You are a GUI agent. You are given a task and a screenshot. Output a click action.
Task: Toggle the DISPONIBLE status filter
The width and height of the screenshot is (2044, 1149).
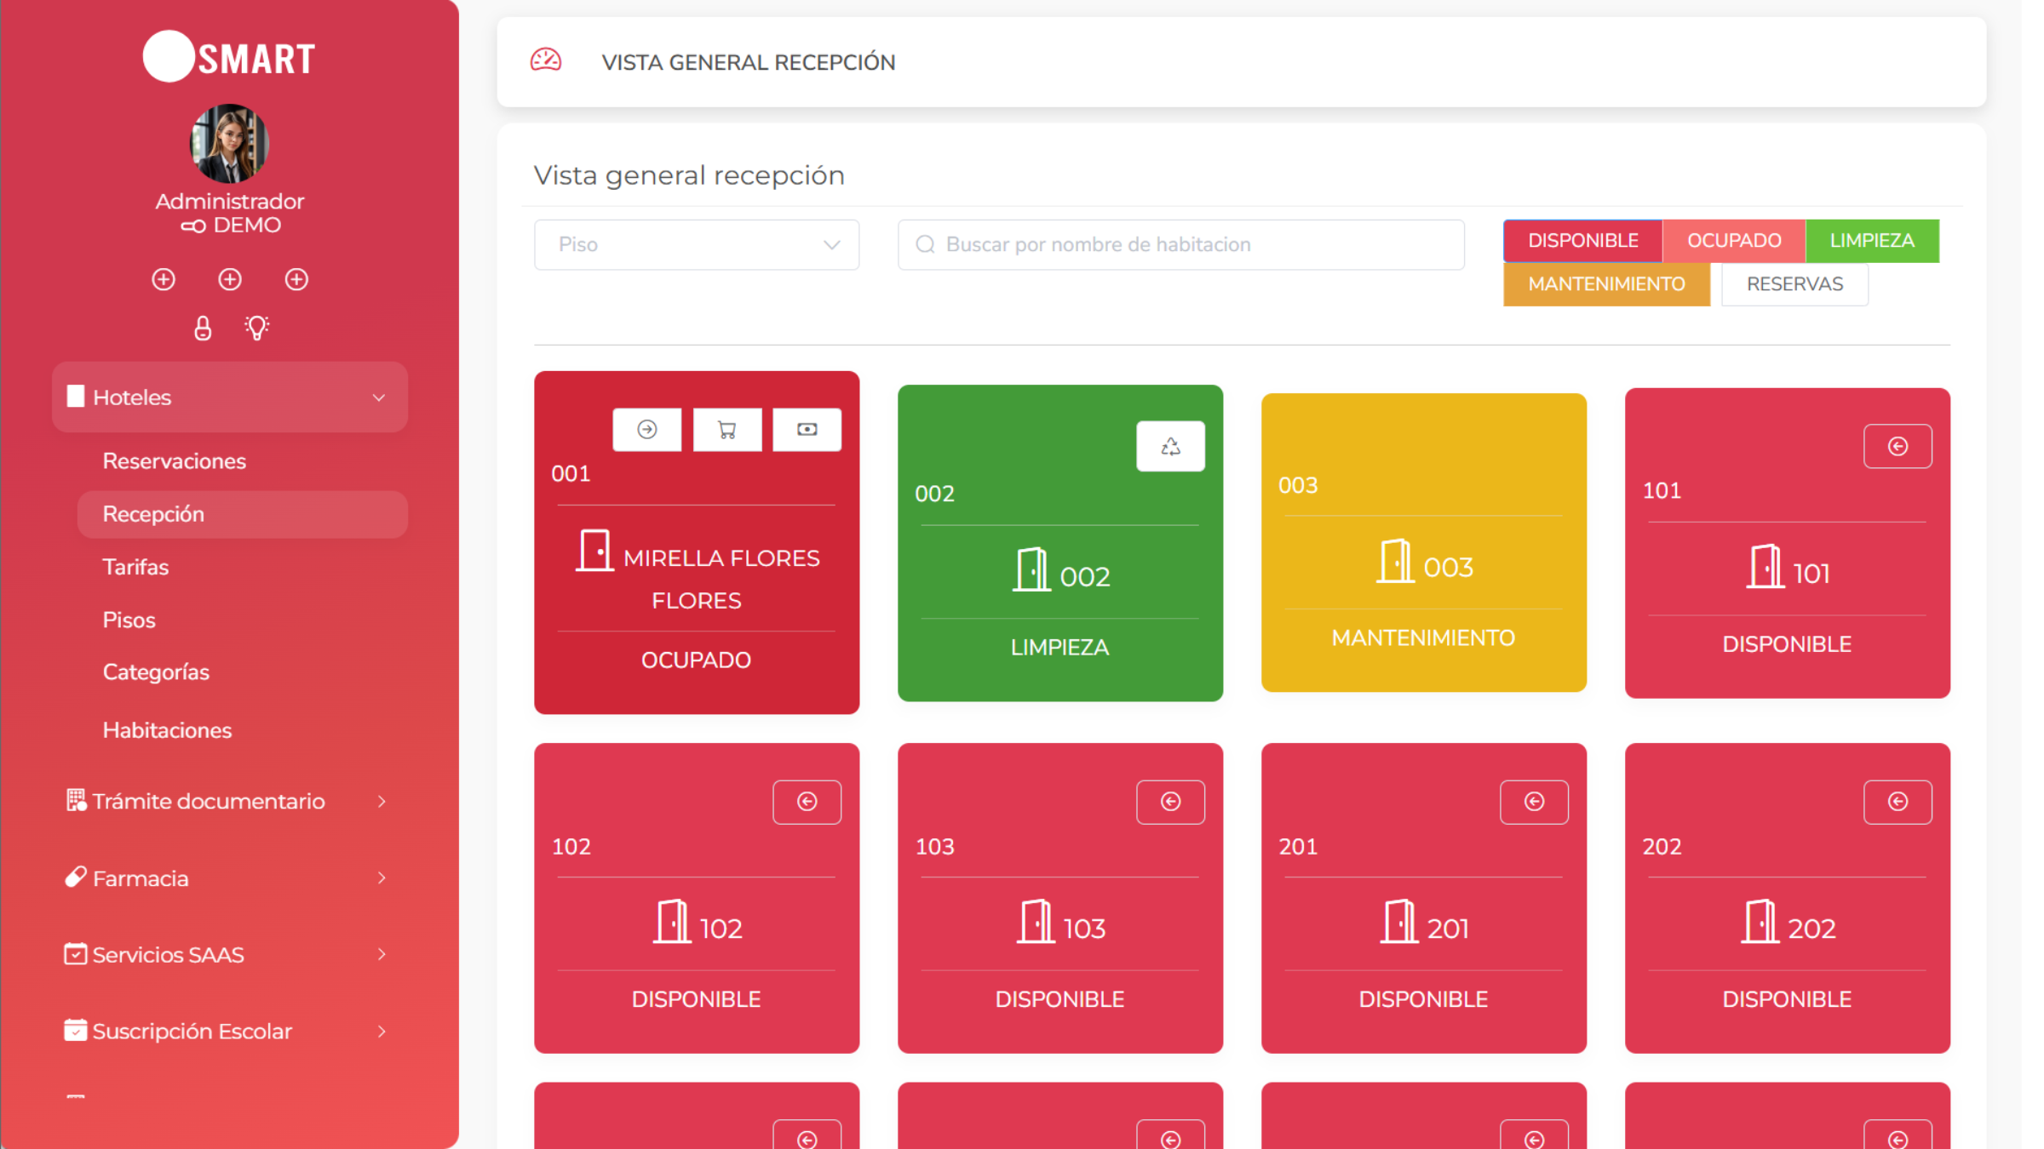(x=1582, y=241)
